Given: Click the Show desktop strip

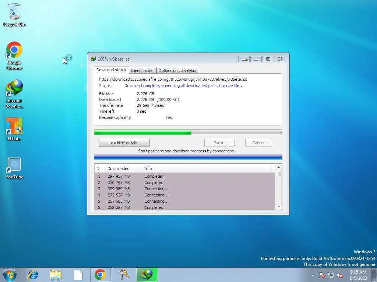Looking at the screenshot, I should (374, 275).
